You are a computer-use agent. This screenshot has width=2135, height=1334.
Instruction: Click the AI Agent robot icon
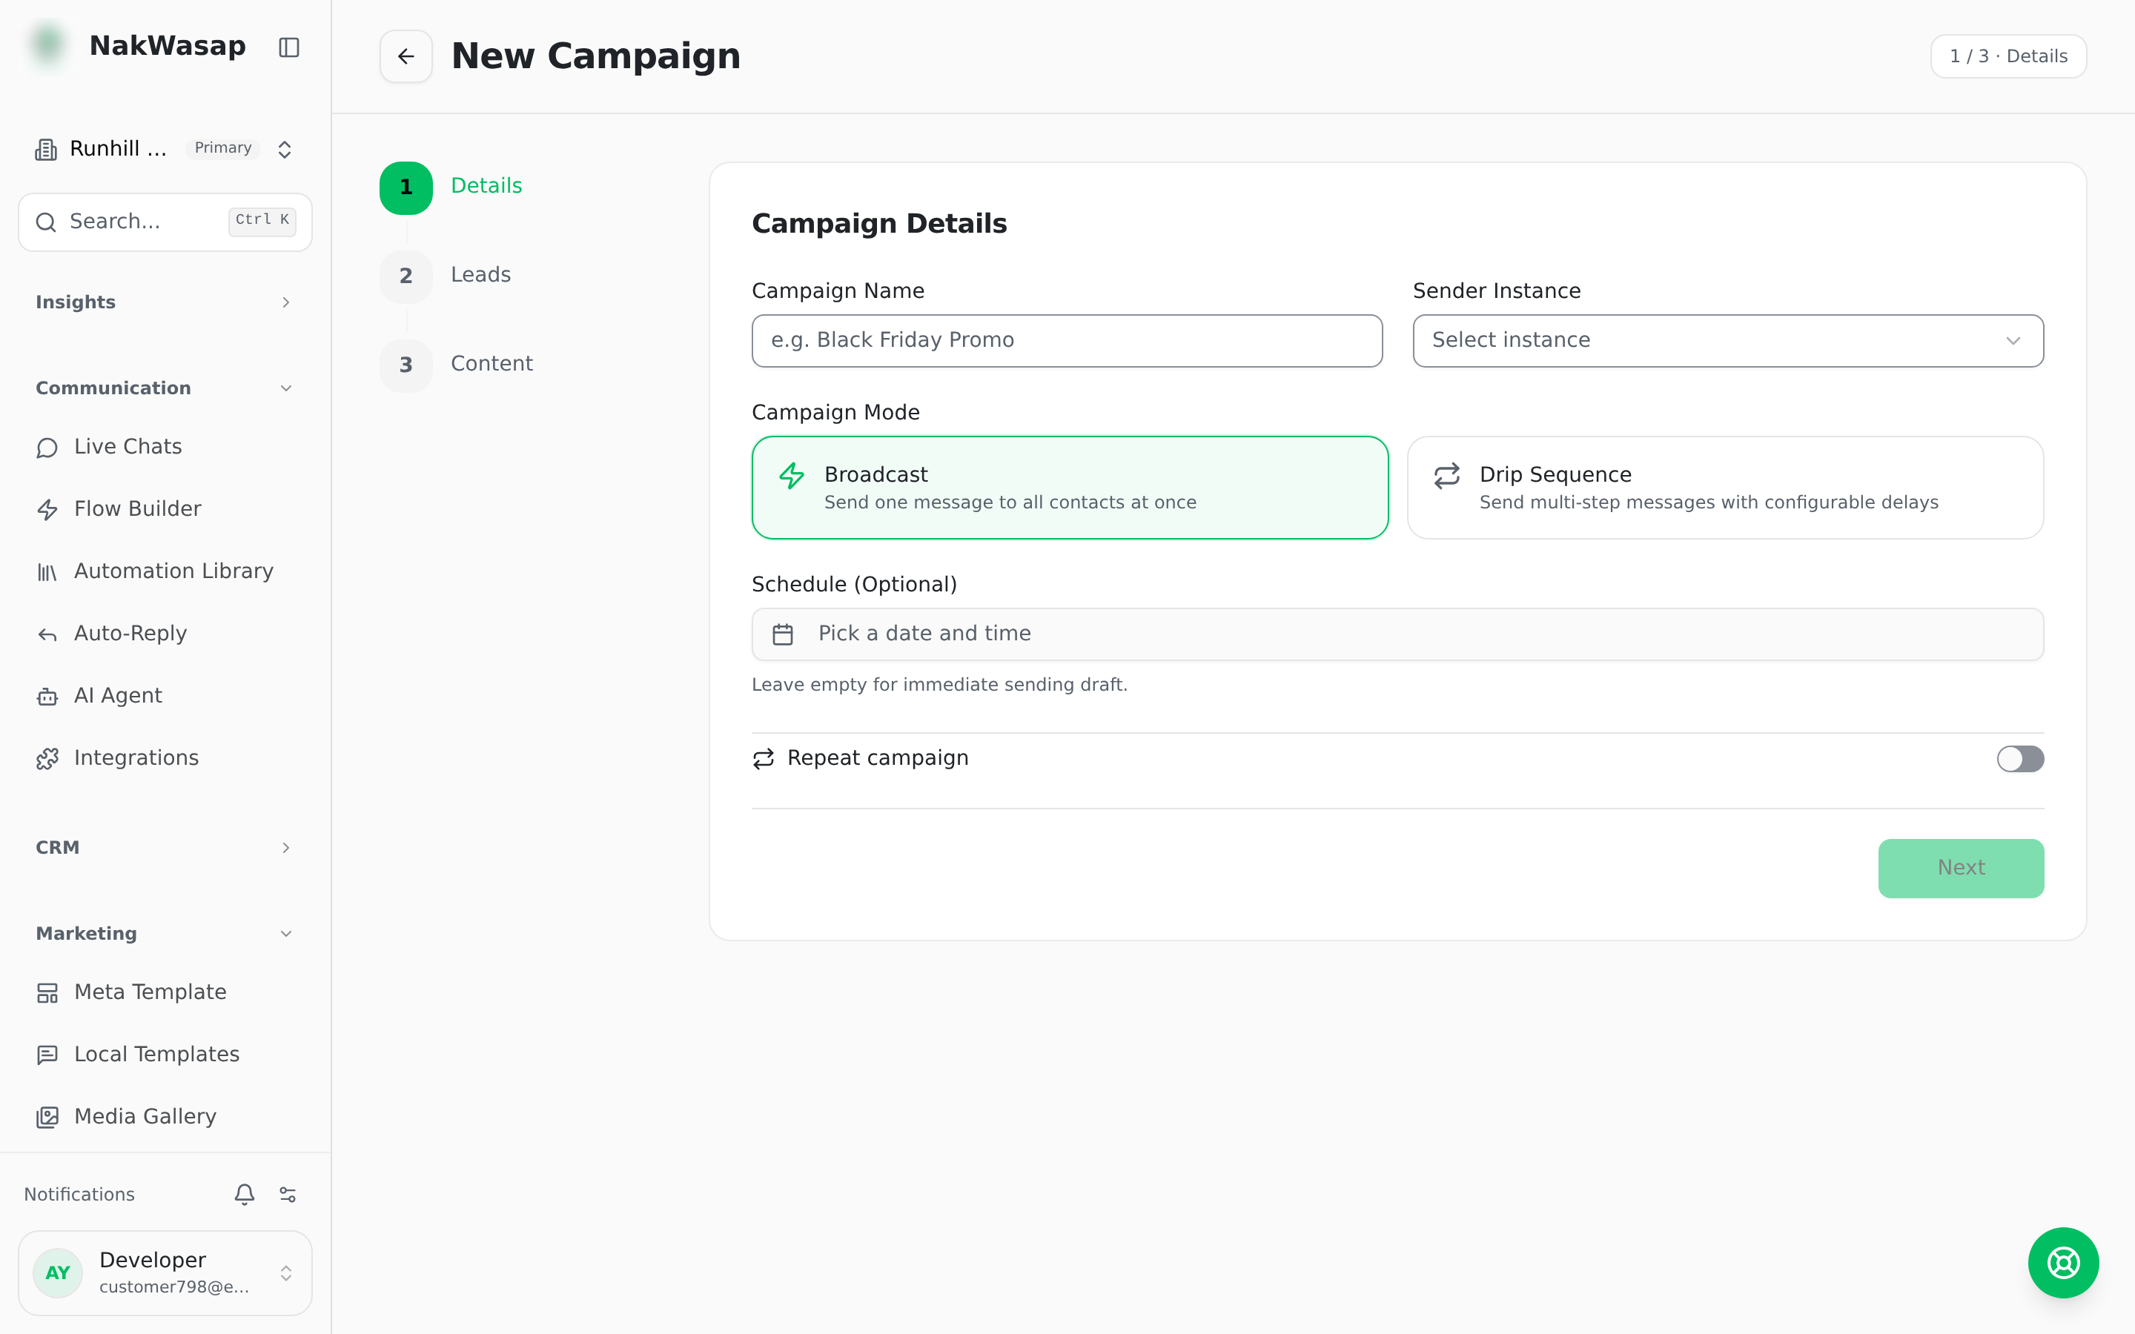pos(47,696)
